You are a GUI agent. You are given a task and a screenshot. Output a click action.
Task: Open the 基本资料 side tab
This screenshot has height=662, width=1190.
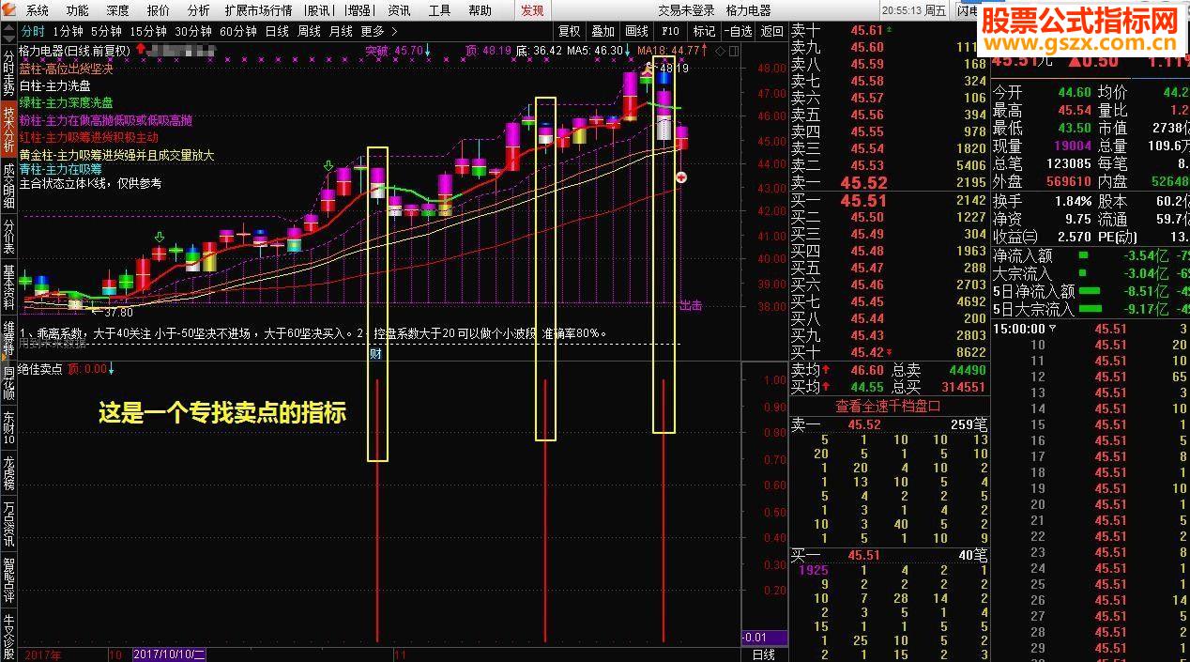pos(8,287)
